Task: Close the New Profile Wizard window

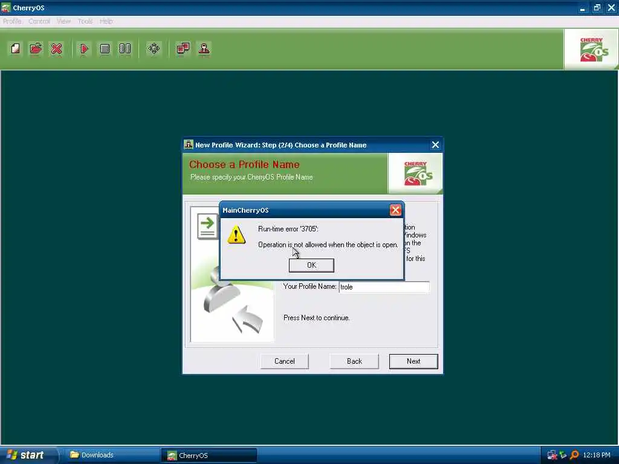Action: click(435, 145)
